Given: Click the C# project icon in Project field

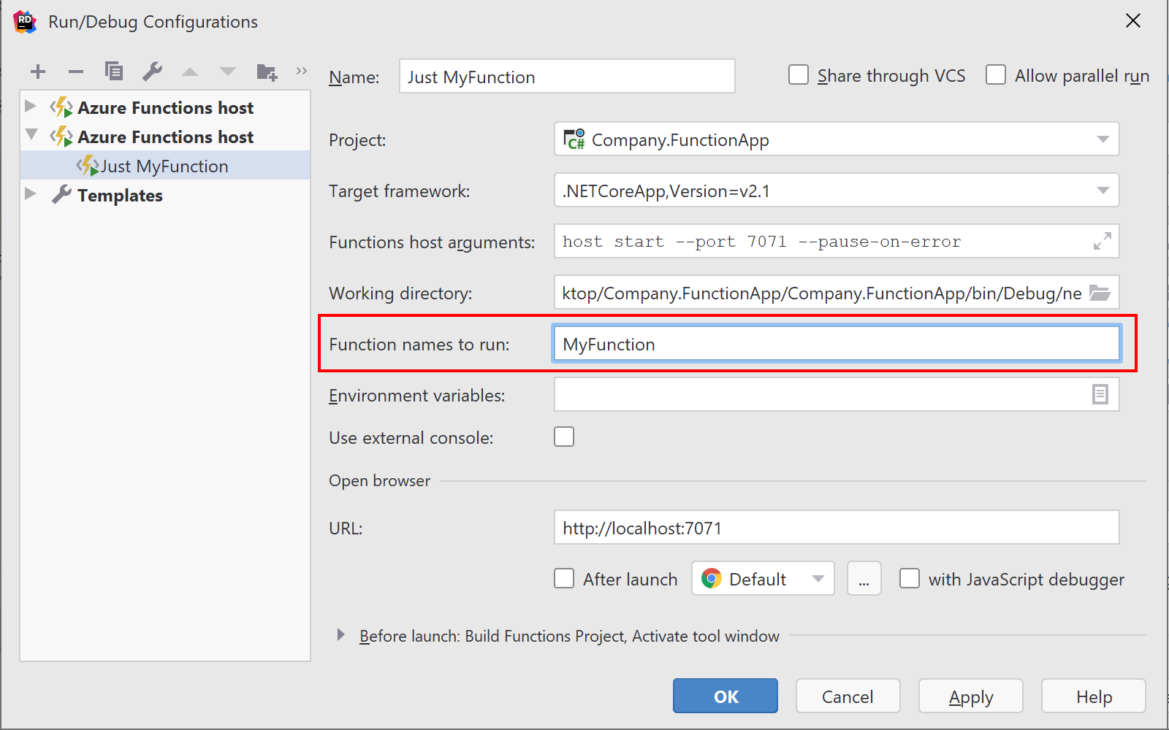Looking at the screenshot, I should [574, 139].
